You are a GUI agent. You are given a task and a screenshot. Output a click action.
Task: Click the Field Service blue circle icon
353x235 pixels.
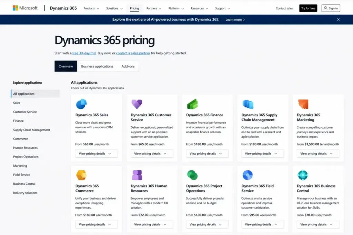click(x=248, y=175)
